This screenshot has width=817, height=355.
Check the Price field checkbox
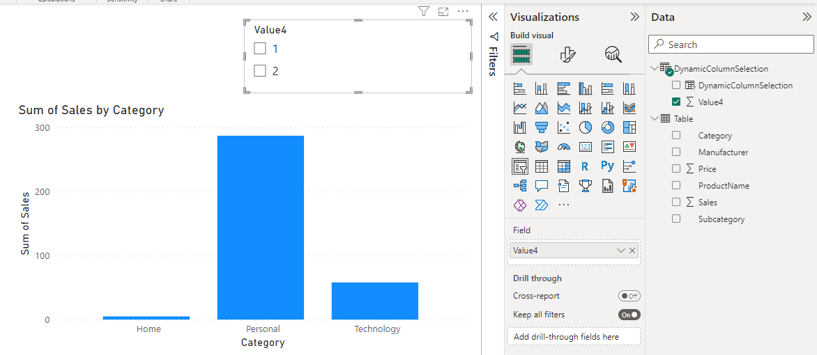[676, 168]
